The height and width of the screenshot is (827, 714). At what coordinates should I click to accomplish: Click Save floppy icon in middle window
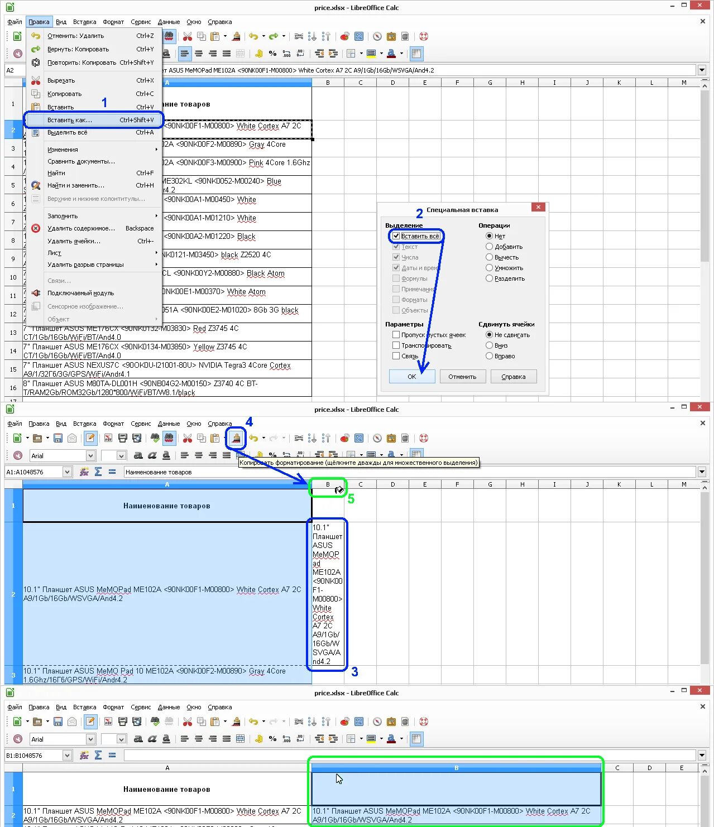pos(58,439)
